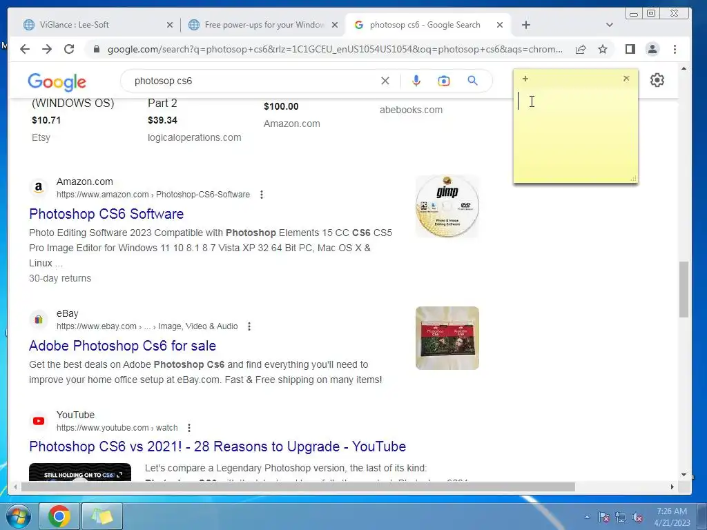
Task: Go back using browser back arrow
Action: (25, 49)
